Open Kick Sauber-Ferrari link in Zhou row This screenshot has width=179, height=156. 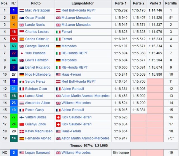pyautogui.click(x=76, y=124)
